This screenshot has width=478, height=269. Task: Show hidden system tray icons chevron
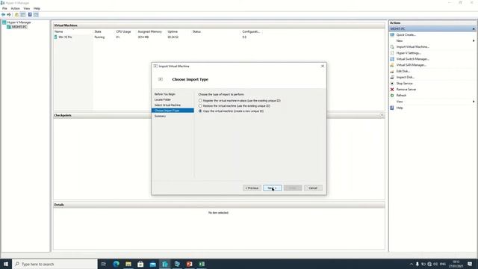point(412,264)
